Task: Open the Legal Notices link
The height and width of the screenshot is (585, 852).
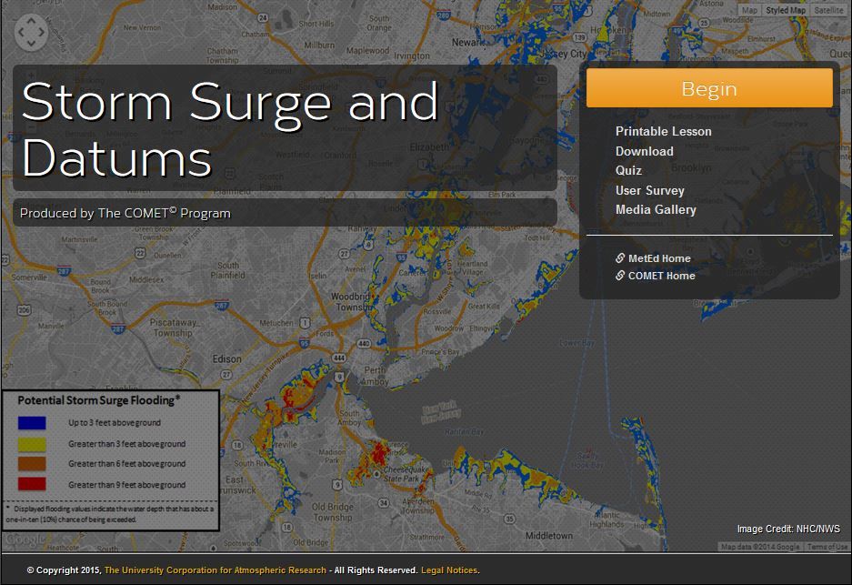Action: pos(449,570)
